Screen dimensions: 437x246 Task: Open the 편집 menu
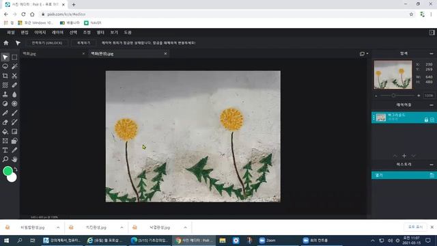[x=25, y=32]
